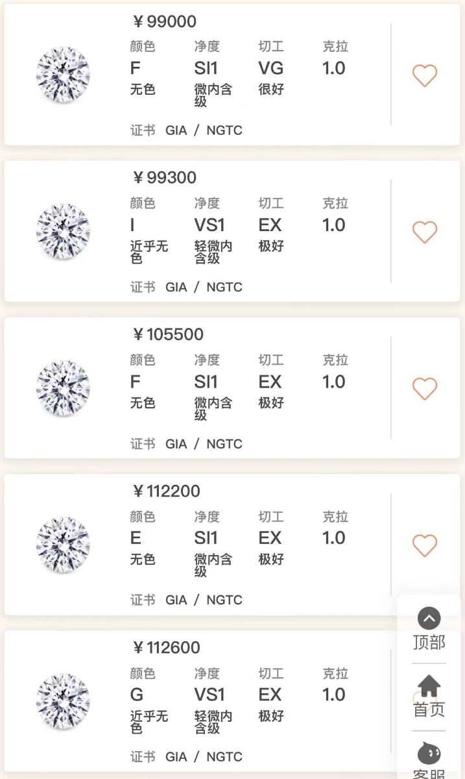Open the ¥105500 listing price
The width and height of the screenshot is (465, 779).
[168, 334]
